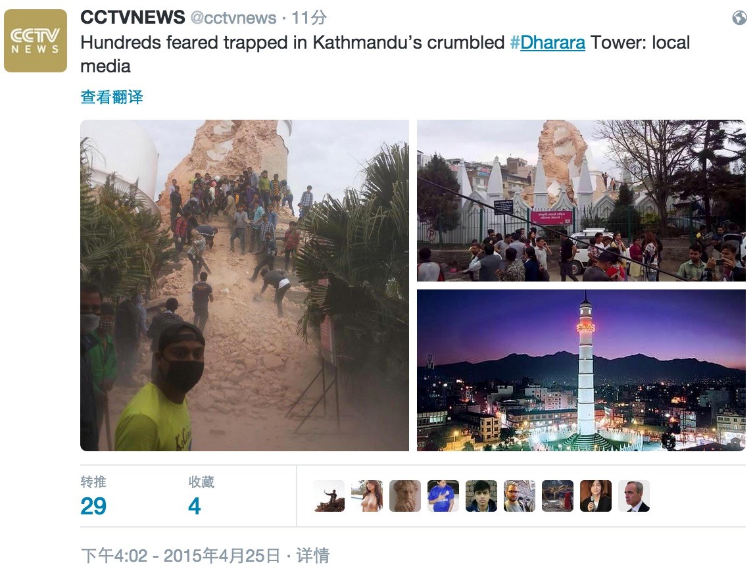This screenshot has height=567, width=755.
Task: Open the young man selfie avatar
Action: pyautogui.click(x=481, y=496)
